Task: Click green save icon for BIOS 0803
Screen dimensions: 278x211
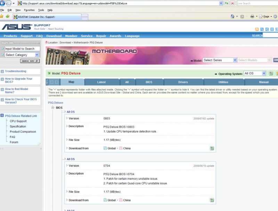Action: click(x=212, y=148)
